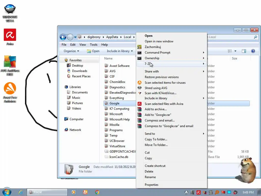This screenshot has width=261, height=196.
Task: Click Rename in the context menu
Action: tap(172, 177)
